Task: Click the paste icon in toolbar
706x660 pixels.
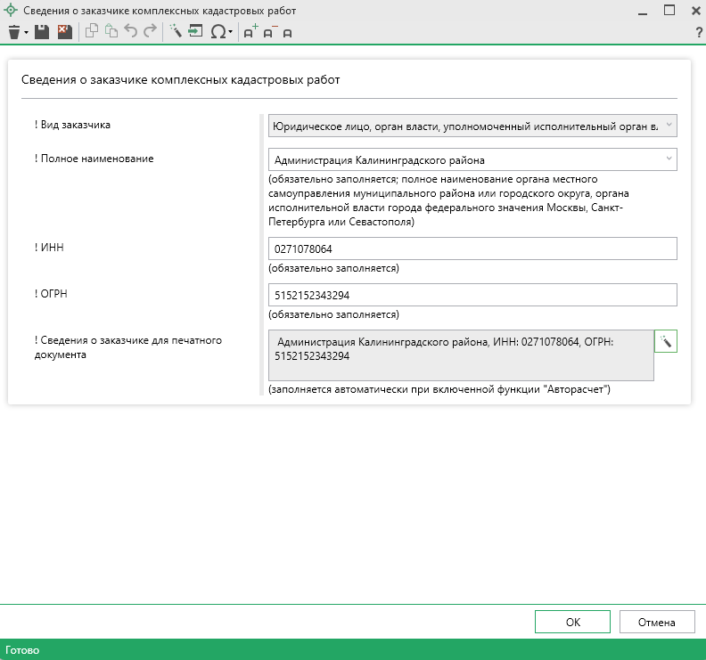Action: click(x=111, y=32)
